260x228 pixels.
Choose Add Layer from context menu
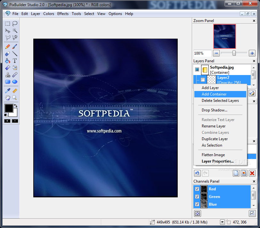pos(220,88)
